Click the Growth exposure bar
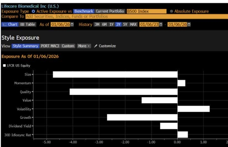Viewport: 228px width, 147px height. pos(142,118)
